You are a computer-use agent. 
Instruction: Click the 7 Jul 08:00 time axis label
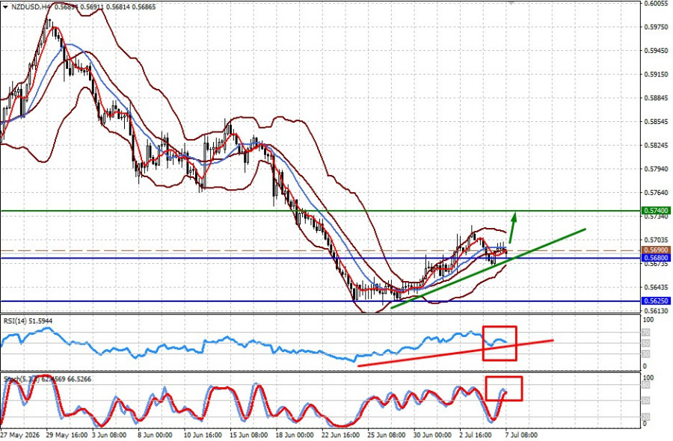click(x=521, y=434)
